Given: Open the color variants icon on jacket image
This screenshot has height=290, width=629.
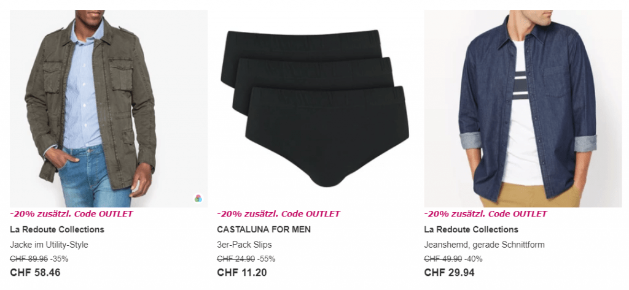Looking at the screenshot, I should (198, 198).
